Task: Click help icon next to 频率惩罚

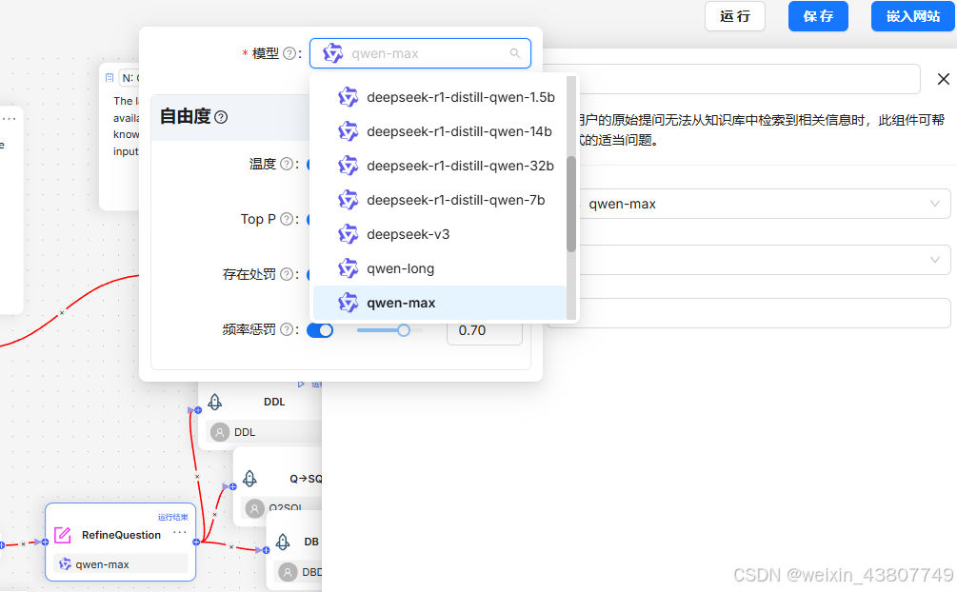Action: tap(287, 330)
